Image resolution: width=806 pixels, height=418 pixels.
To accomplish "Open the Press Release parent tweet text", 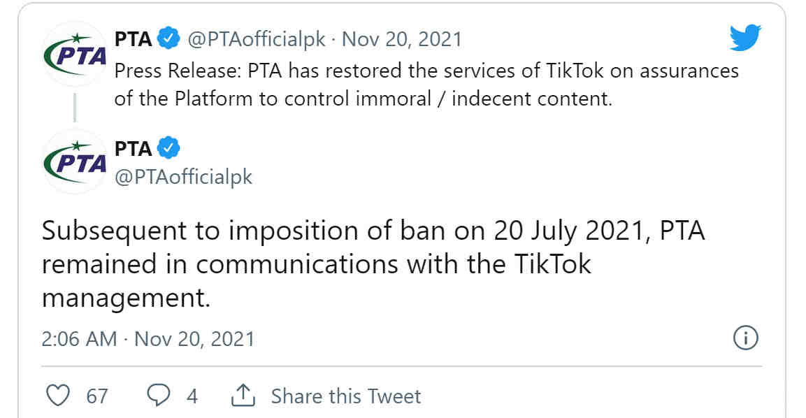I will click(426, 85).
